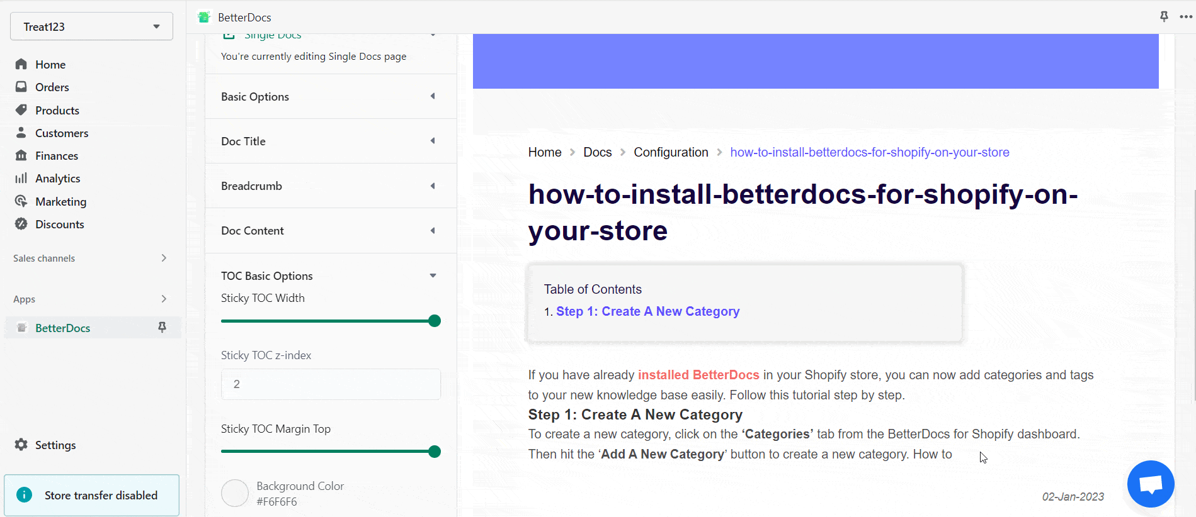Click the Discounts percent badge icon

[21, 224]
